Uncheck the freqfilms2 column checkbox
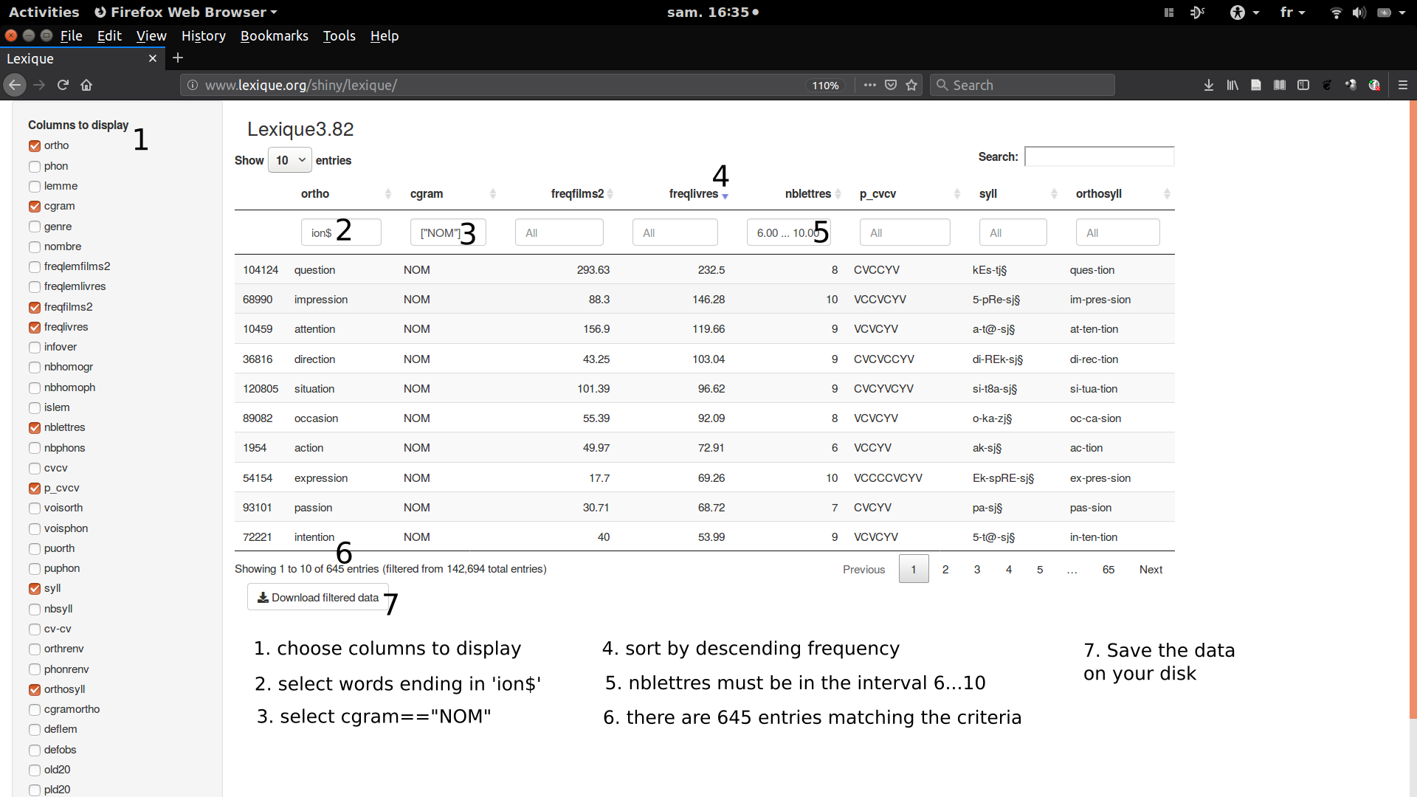1417x797 pixels. (35, 308)
